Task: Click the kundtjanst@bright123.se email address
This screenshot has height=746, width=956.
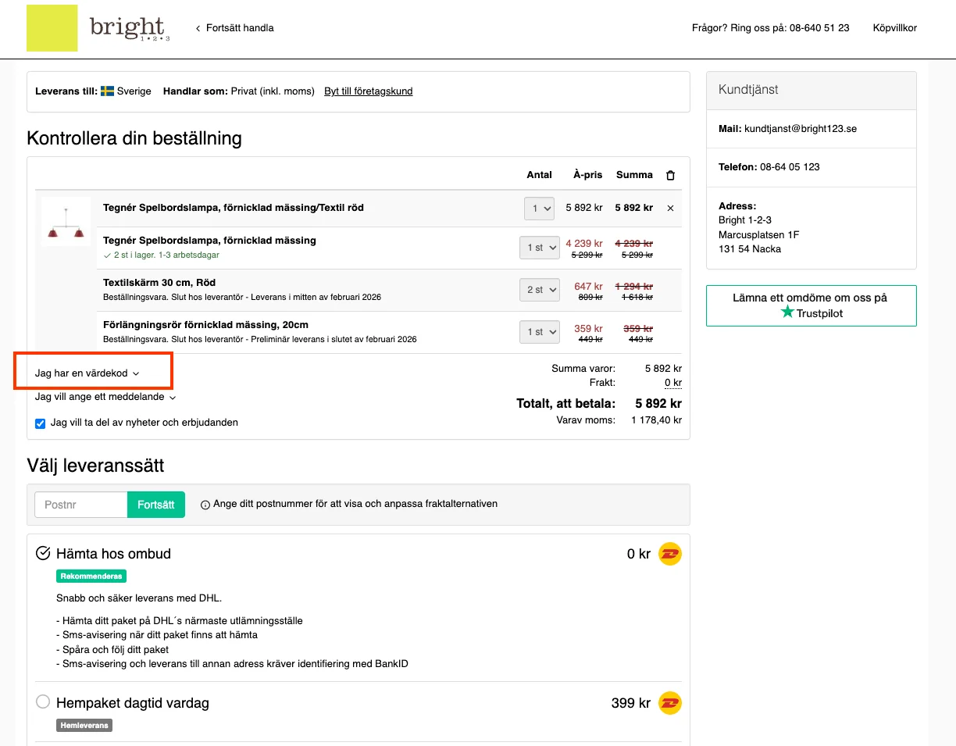Action: 801,129
